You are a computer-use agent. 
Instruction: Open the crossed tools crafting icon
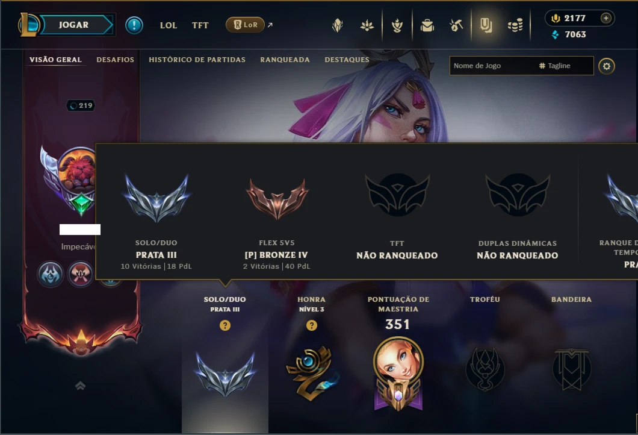point(456,25)
